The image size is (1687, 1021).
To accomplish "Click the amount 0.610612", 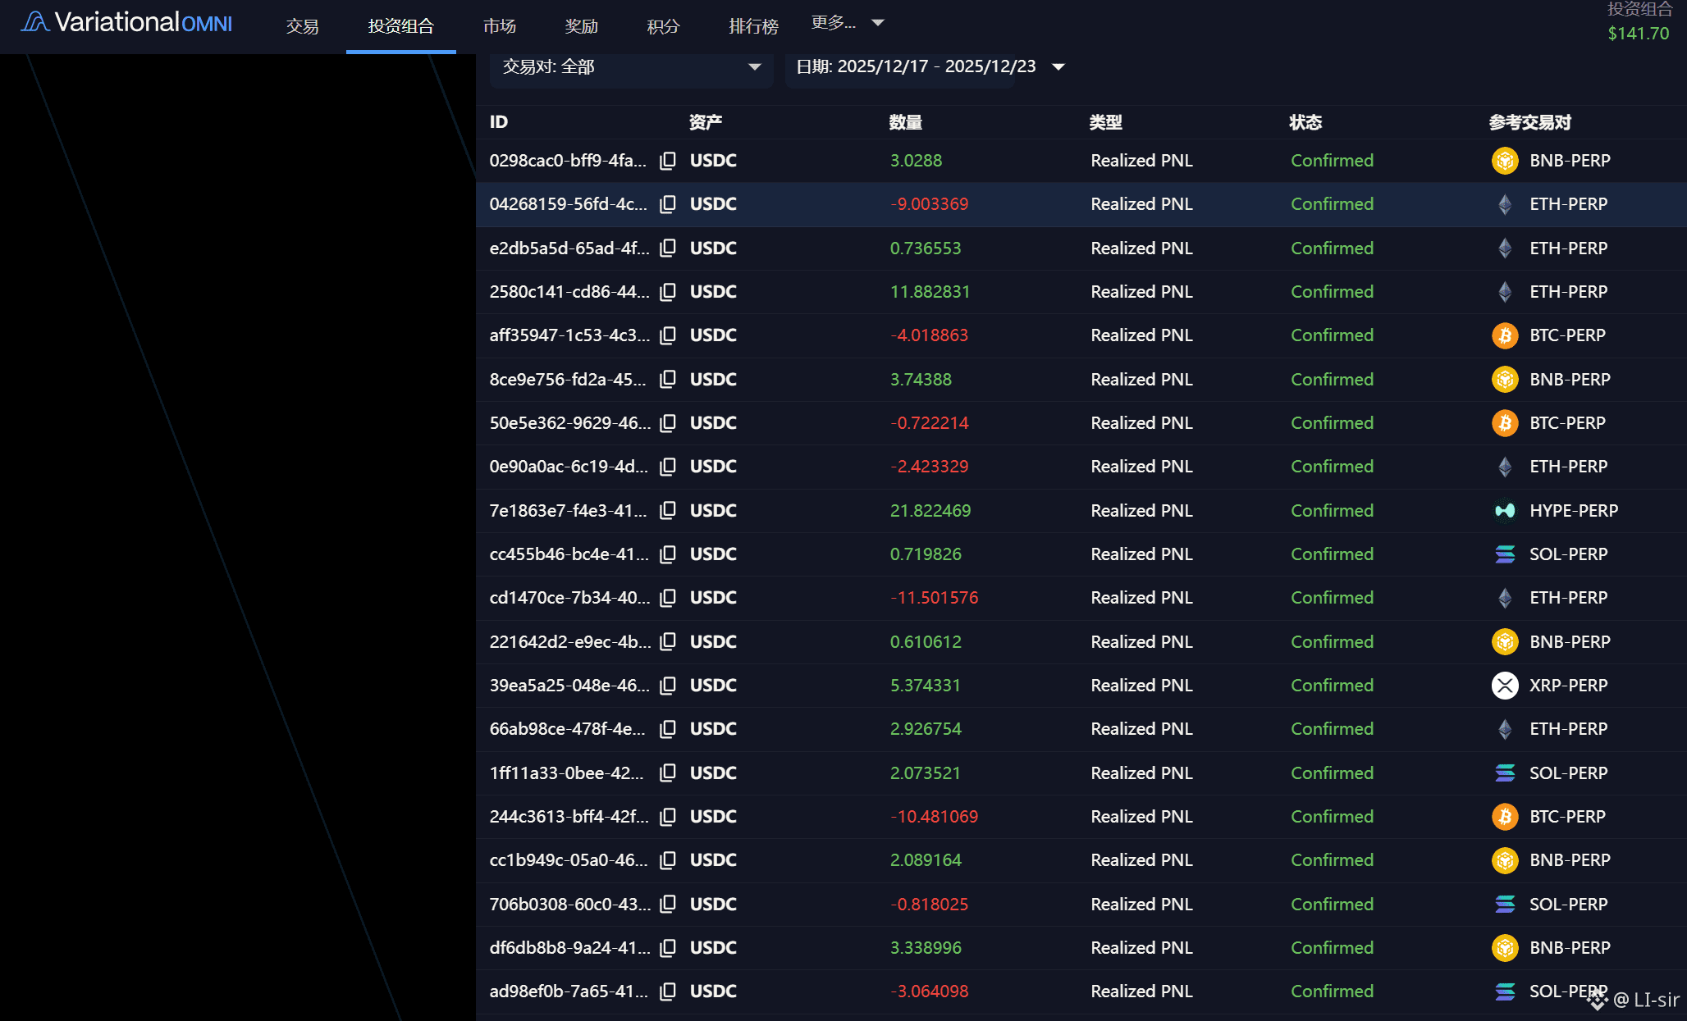I will tap(926, 642).
